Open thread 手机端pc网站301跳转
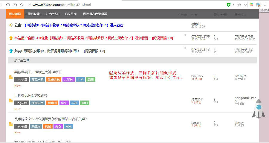This screenshot has height=143, width=269. pos(31,95)
